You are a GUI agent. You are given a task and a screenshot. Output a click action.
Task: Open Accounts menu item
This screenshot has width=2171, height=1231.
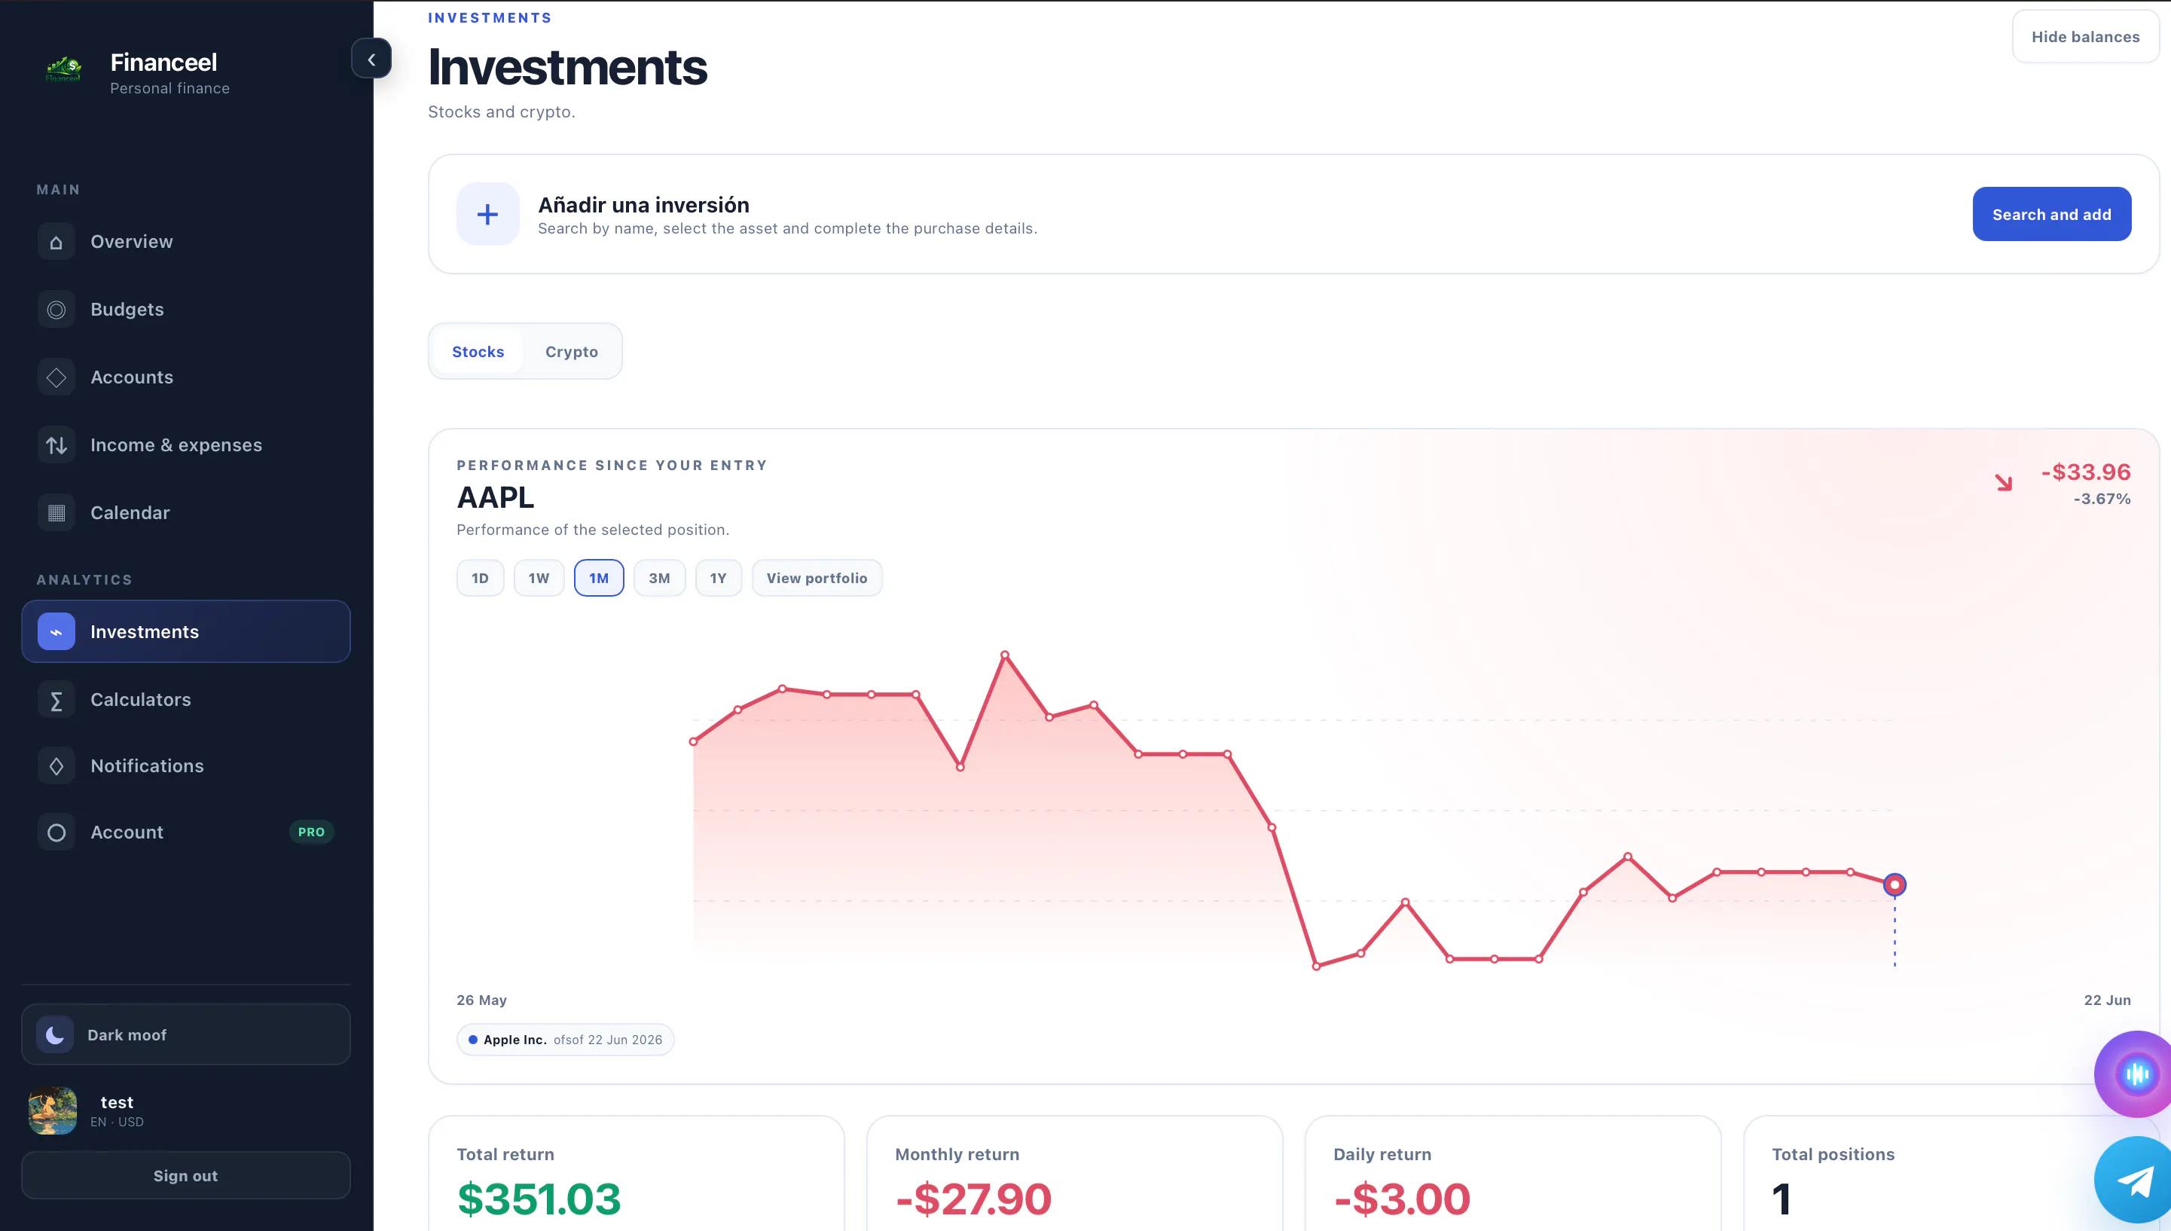[186, 377]
